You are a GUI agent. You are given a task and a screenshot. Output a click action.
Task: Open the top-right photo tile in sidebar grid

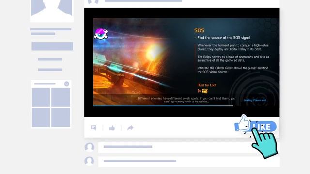61,97
